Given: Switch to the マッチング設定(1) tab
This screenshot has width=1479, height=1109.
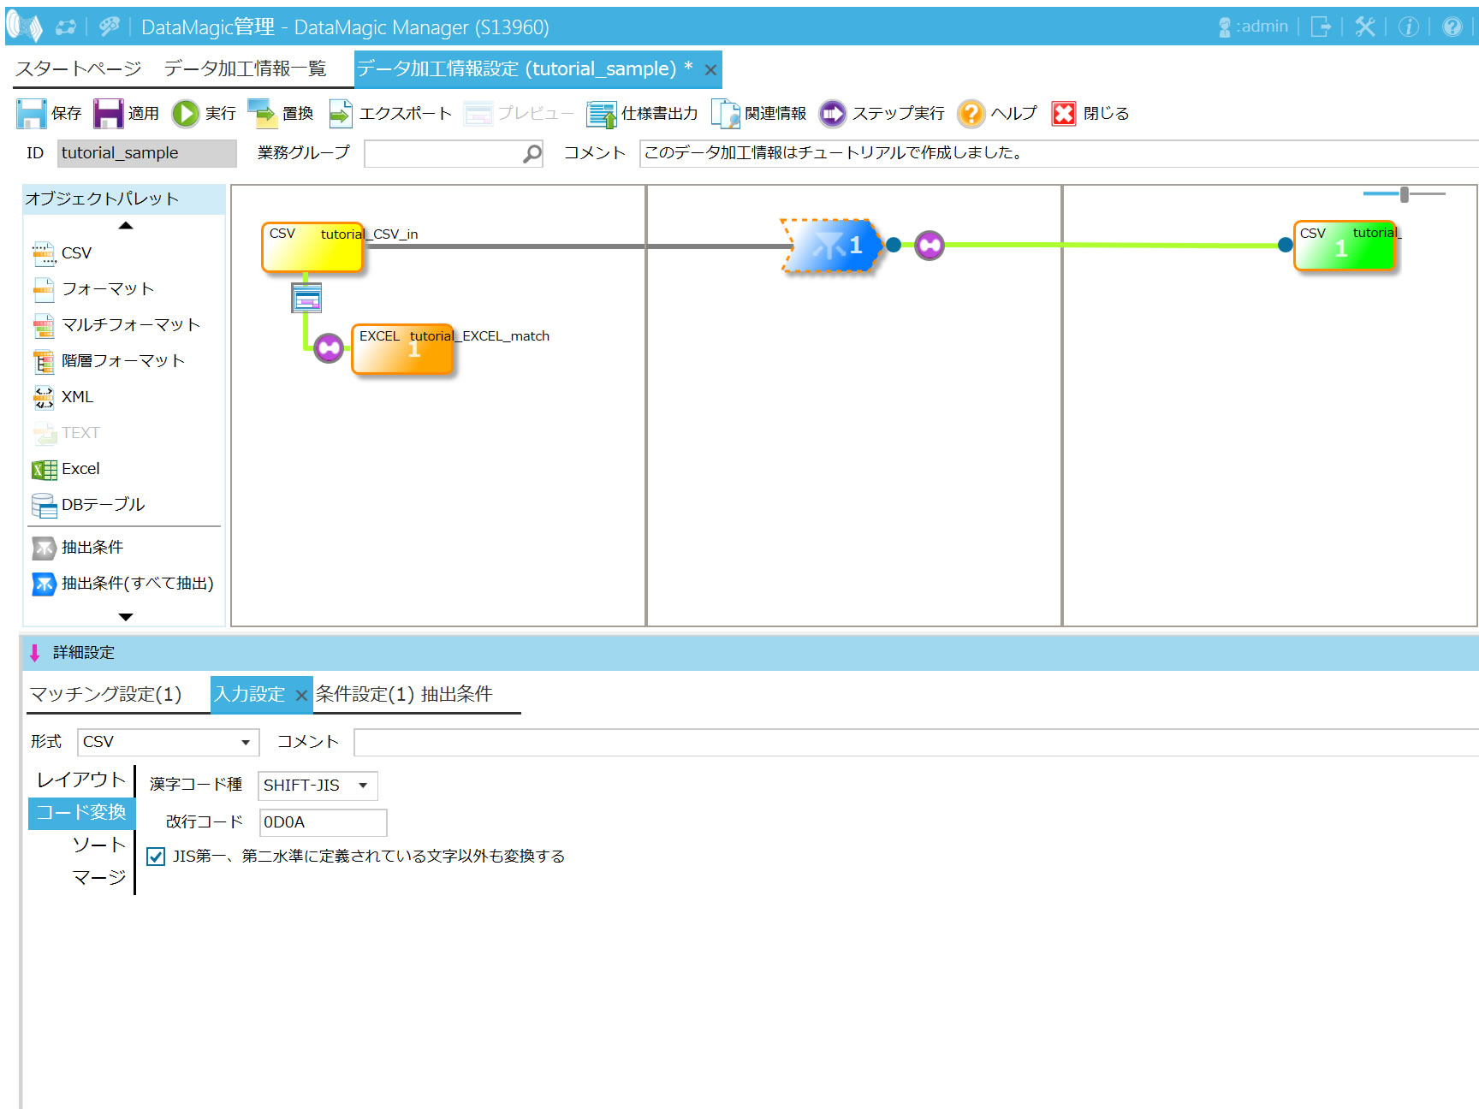Looking at the screenshot, I should [106, 694].
